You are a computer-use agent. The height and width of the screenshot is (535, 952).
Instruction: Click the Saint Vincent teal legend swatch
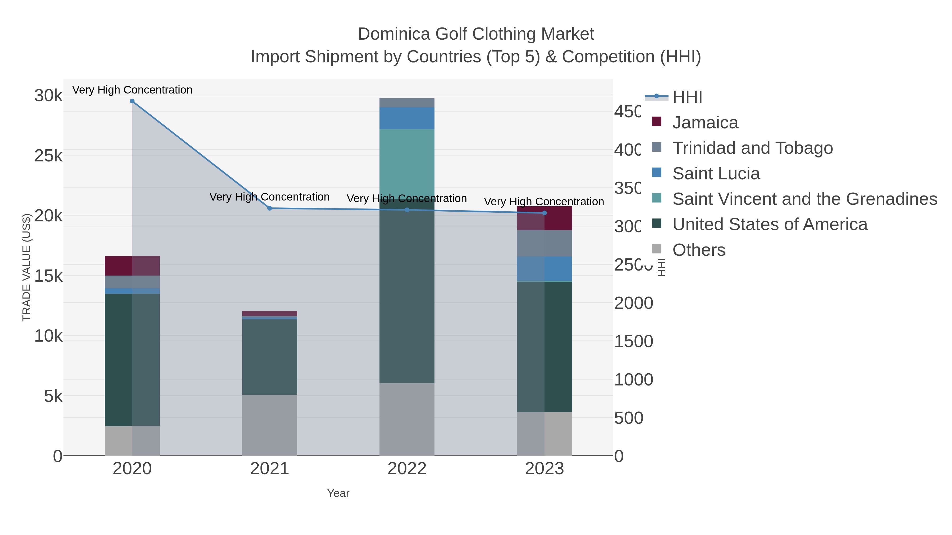656,198
